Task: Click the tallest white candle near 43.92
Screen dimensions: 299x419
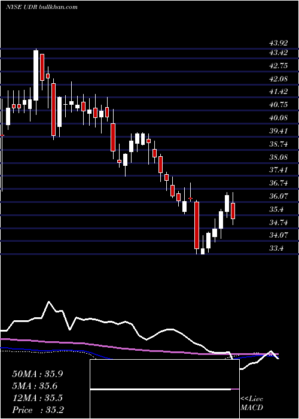Action: pyautogui.click(x=36, y=75)
